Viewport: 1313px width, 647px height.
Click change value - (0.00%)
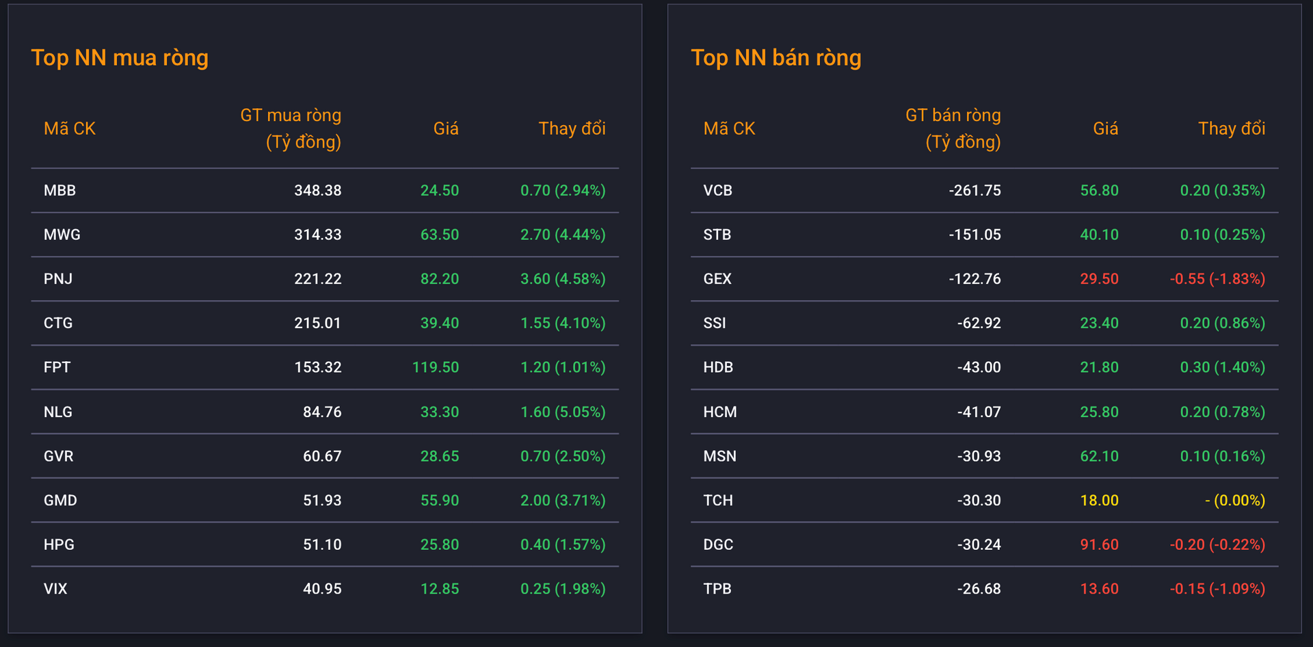coord(1235,501)
